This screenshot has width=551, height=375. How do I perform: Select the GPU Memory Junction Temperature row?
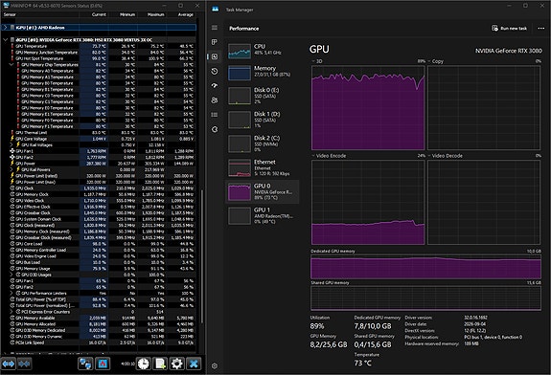tap(99, 53)
